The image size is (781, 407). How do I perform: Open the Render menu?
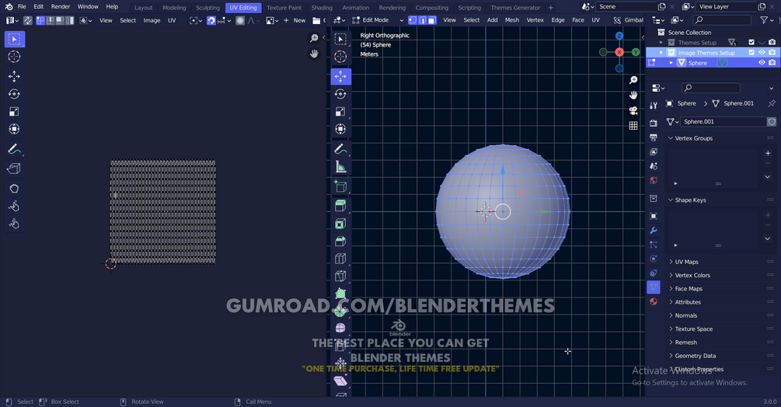pyautogui.click(x=61, y=6)
